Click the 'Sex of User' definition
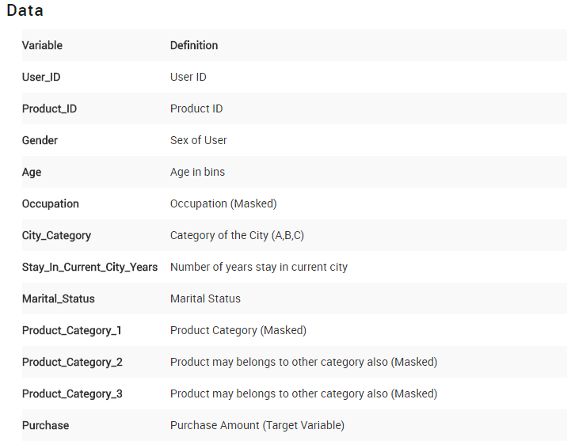This screenshot has width=571, height=441. (199, 140)
